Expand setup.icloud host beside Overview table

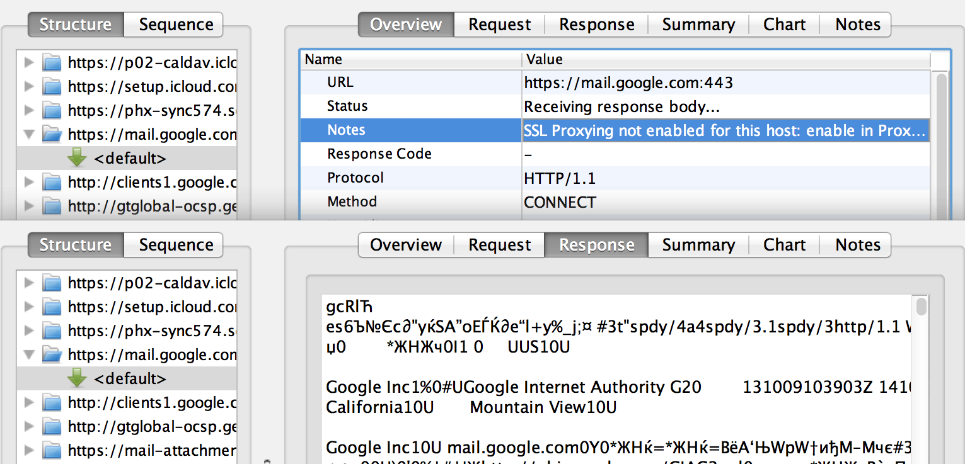pyautogui.click(x=28, y=86)
